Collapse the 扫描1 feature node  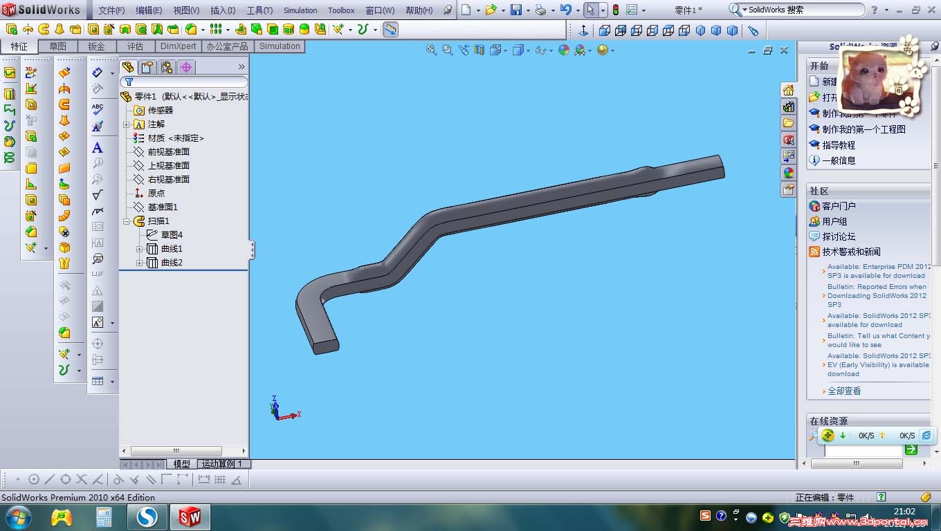127,221
